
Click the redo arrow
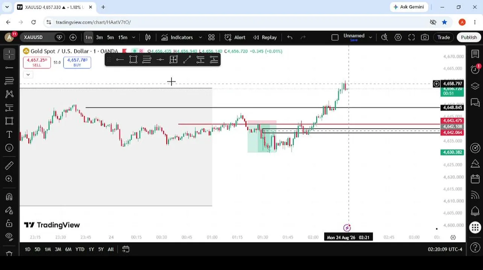pos(303,37)
